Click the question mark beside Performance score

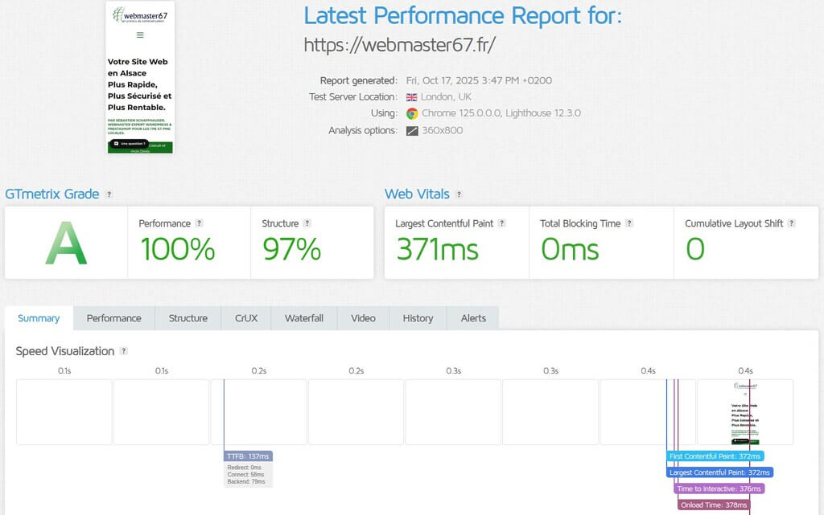pos(199,223)
